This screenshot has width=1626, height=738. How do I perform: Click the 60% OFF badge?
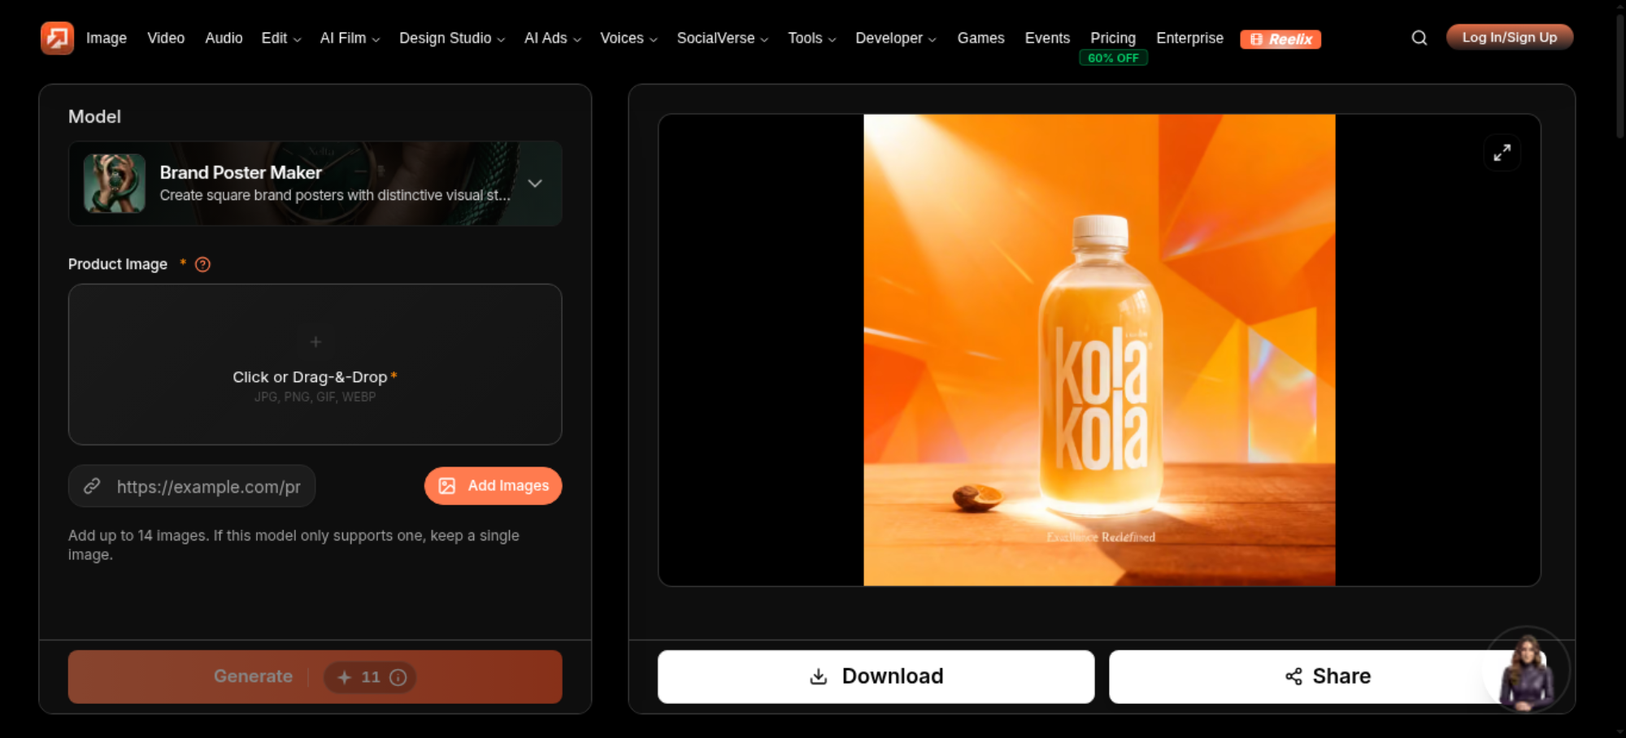point(1113,59)
